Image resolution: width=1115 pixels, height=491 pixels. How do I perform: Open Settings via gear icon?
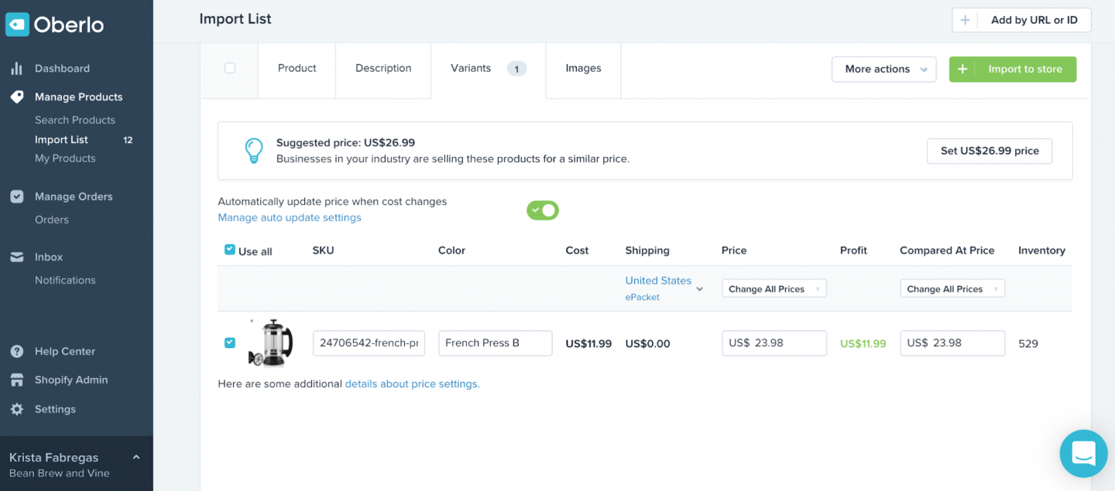click(16, 409)
